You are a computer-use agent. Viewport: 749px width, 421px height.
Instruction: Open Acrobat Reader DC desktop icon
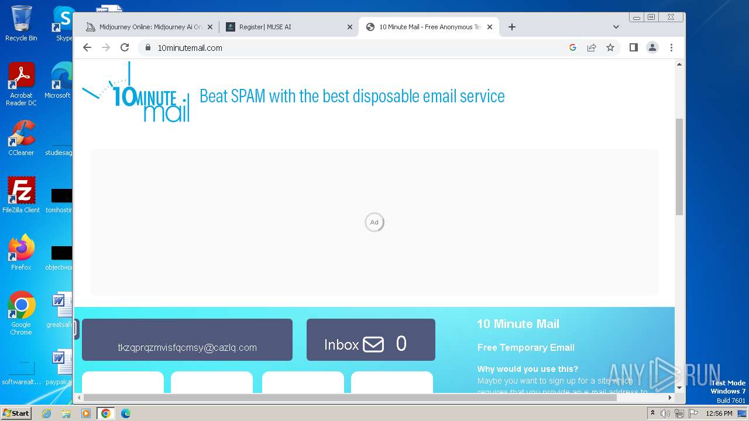[21, 84]
